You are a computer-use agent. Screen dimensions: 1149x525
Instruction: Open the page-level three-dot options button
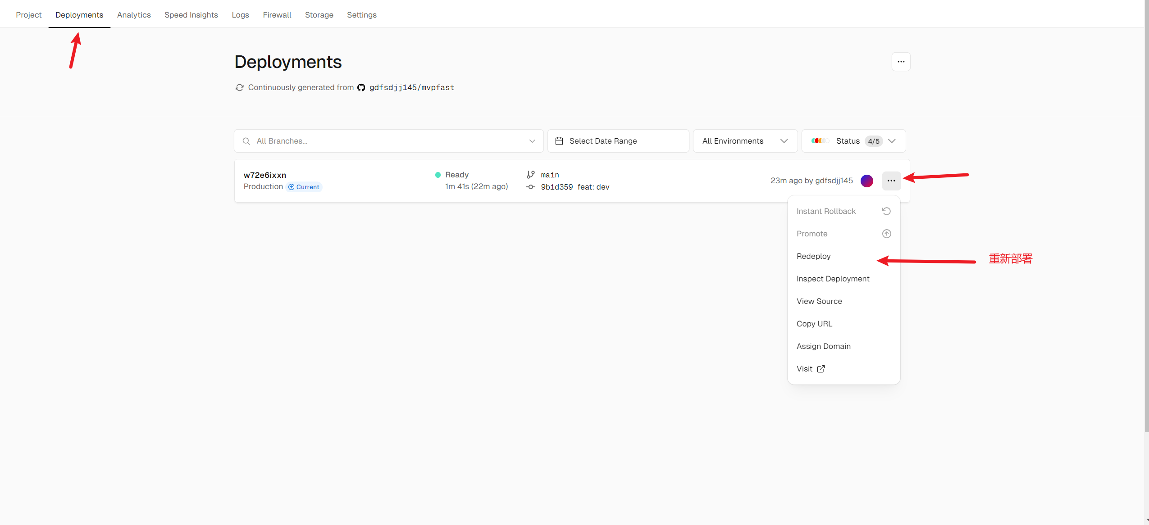pos(901,62)
